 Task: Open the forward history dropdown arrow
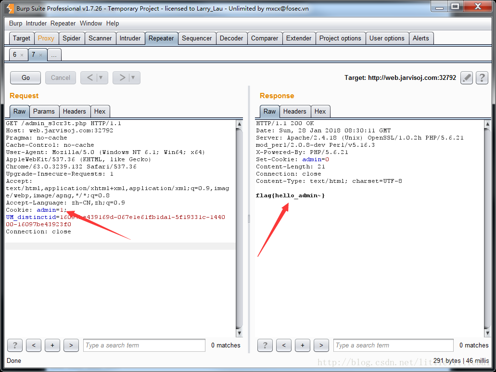133,77
